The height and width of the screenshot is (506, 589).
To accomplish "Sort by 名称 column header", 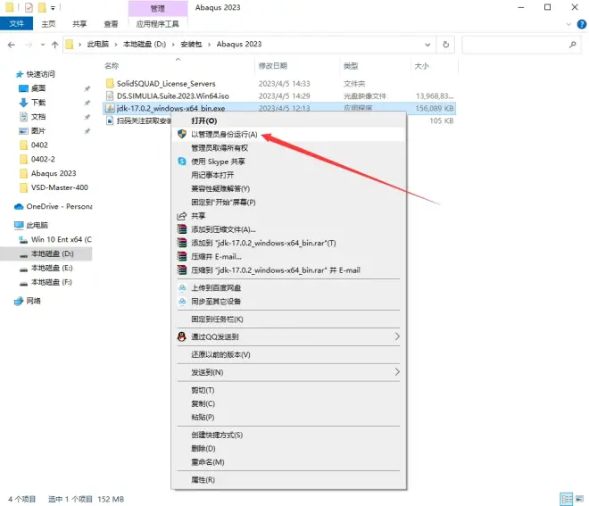I will pyautogui.click(x=112, y=66).
